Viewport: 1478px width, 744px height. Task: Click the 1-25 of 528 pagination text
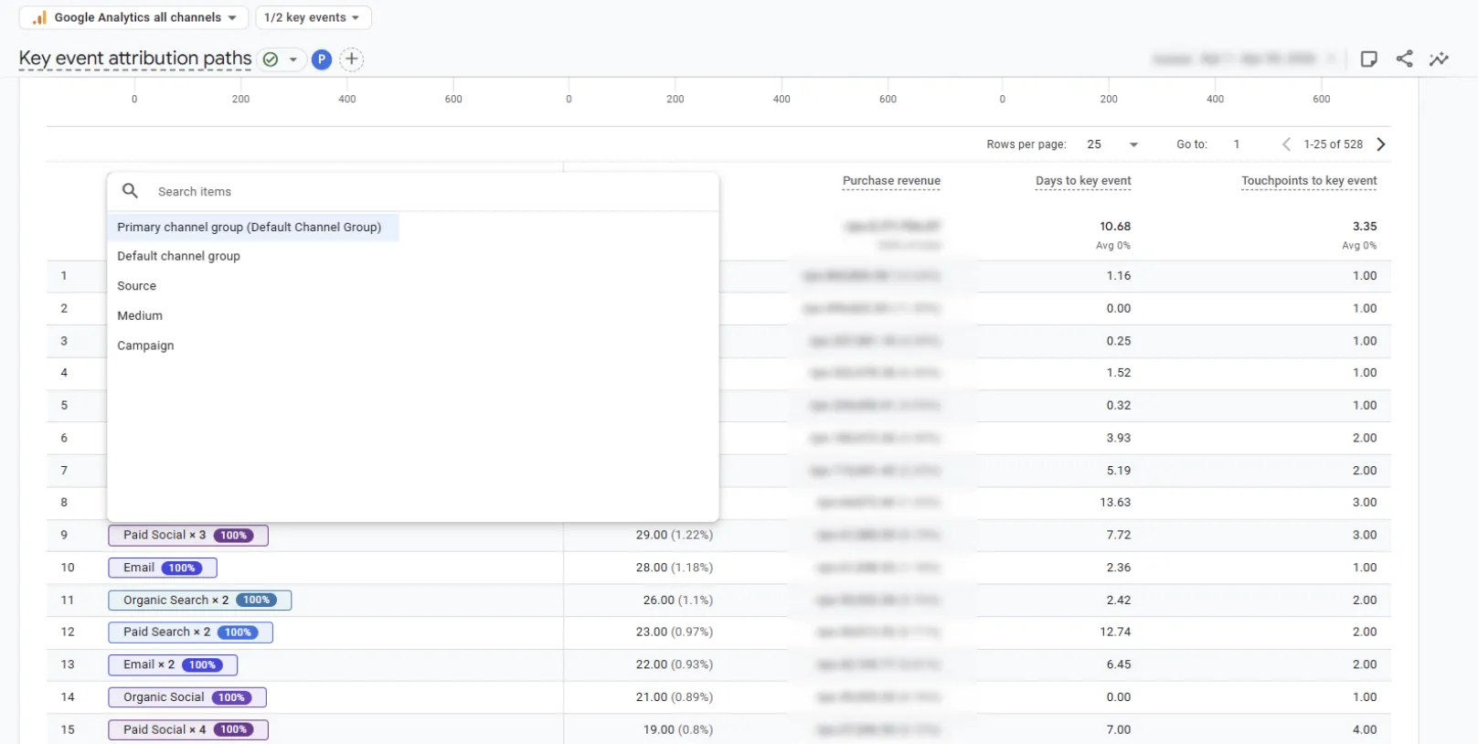(1333, 144)
